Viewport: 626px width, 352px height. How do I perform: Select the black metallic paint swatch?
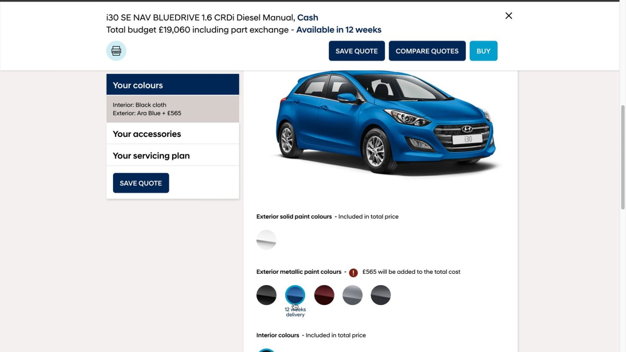[266, 295]
